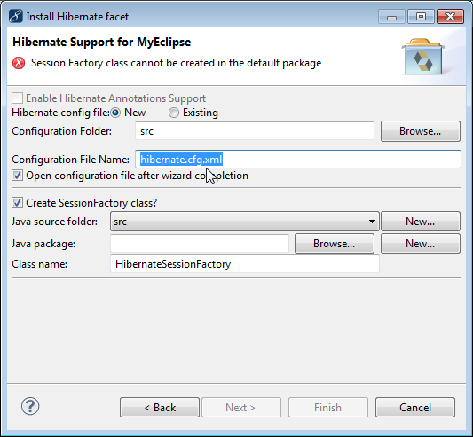Click the MyEclipse app icon in title bar
The height and width of the screenshot is (437, 473).
click(x=16, y=16)
